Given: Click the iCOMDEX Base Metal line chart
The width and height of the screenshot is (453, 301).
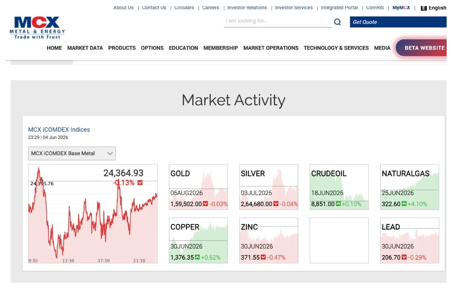Looking at the screenshot, I should pos(93,214).
